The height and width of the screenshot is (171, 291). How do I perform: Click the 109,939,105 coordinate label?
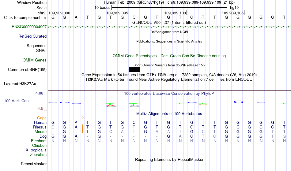click(233, 13)
